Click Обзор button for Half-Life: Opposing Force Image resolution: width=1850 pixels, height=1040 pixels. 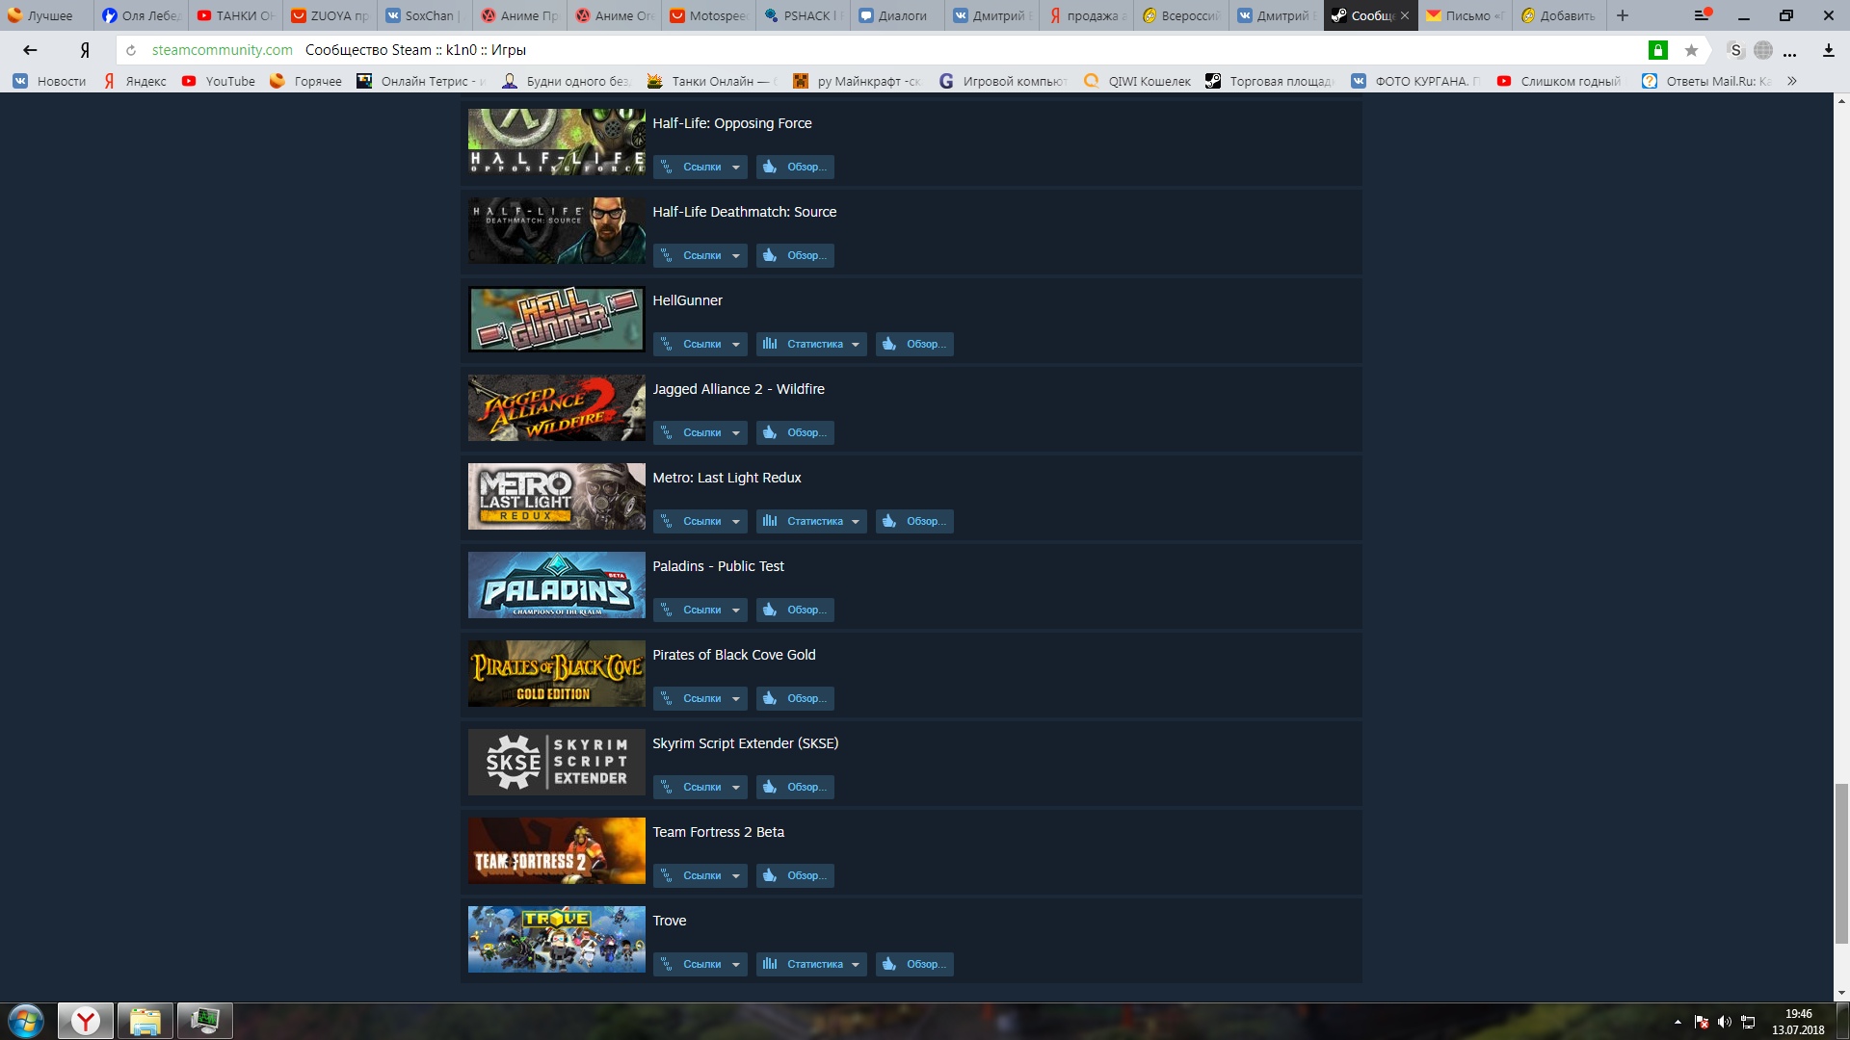(795, 167)
